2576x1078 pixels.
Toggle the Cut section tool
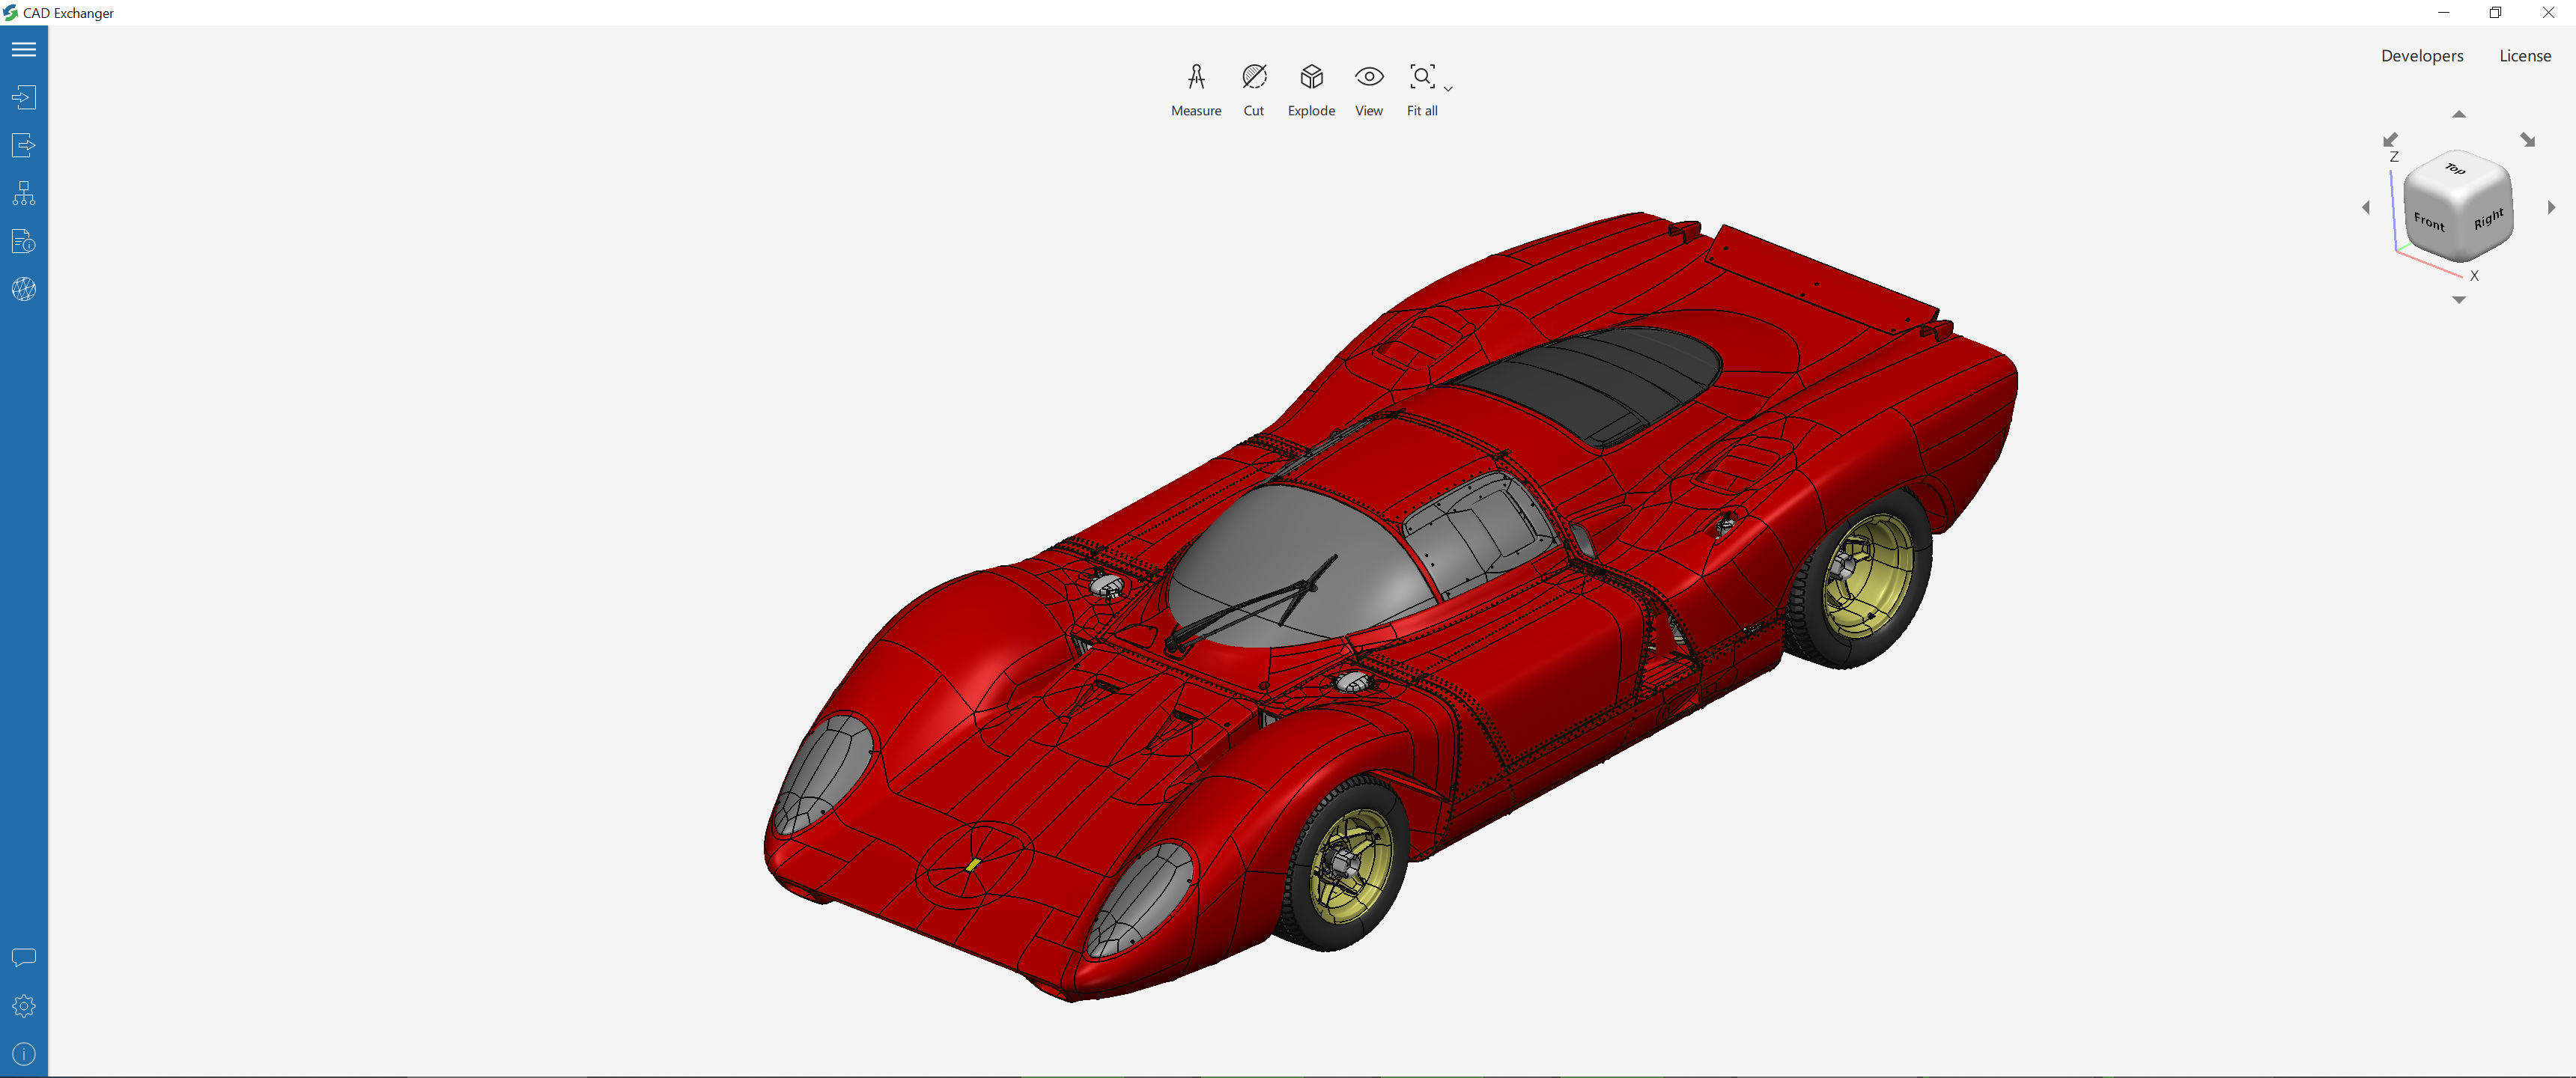(x=1253, y=88)
